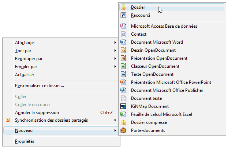The width and height of the screenshot is (228, 149).
Task: Click the Coller le raccourci entry
Action: [x=61, y=105]
